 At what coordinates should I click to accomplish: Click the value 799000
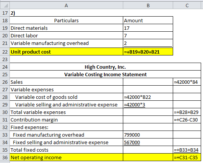[x=148, y=135]
